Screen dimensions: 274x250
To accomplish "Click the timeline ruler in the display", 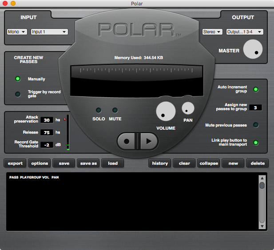I will [x=136, y=70].
